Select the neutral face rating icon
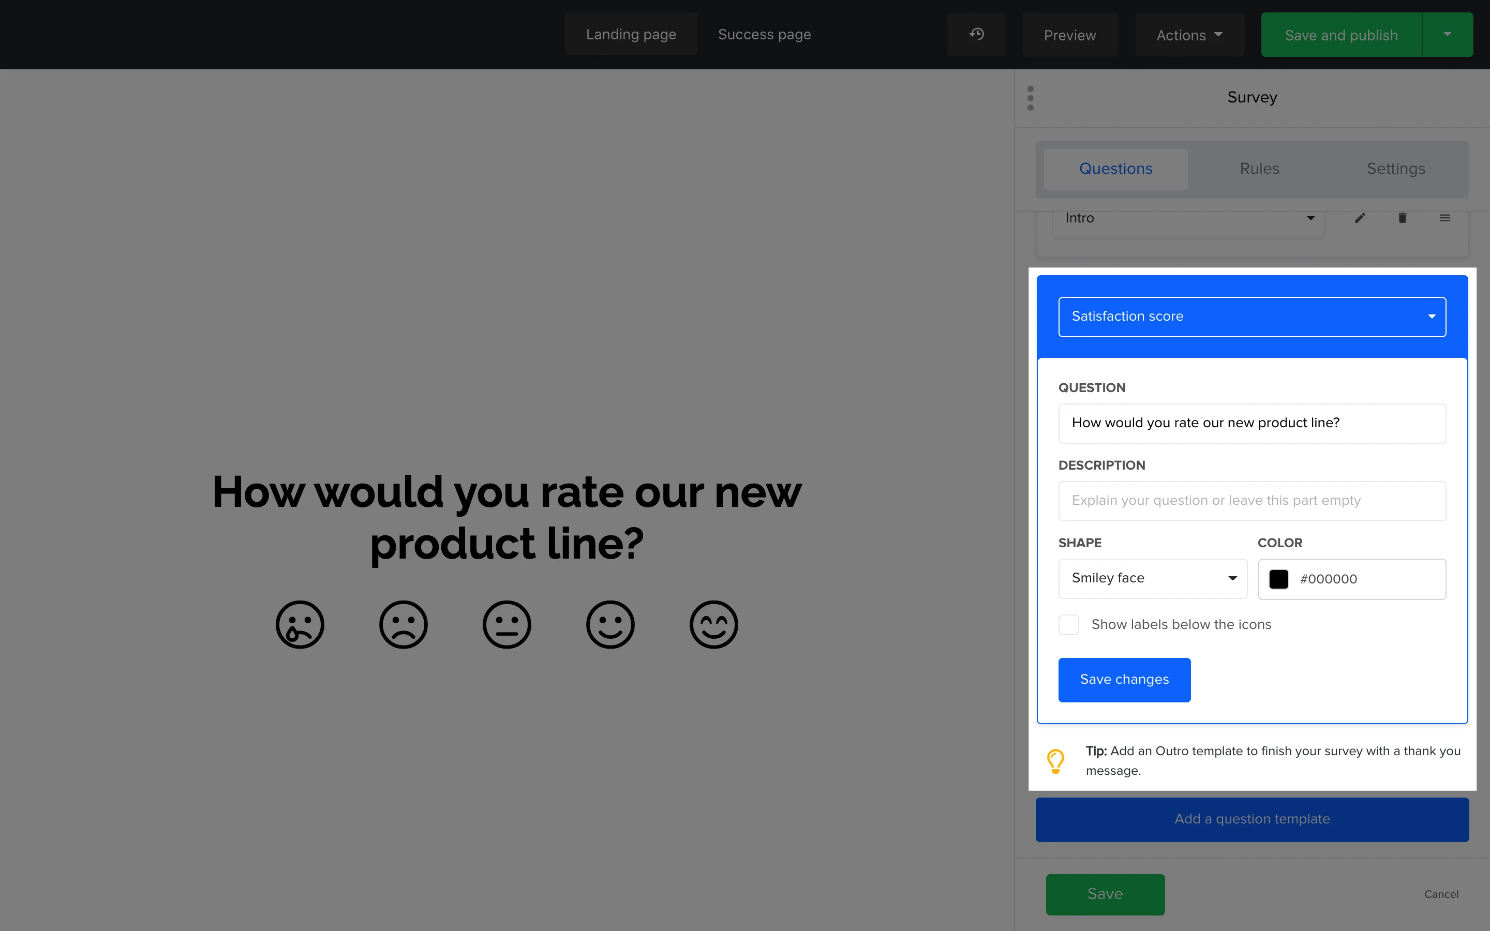 [x=506, y=624]
